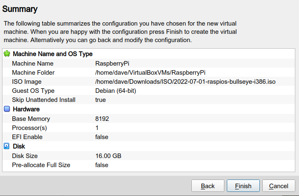Click the Skip Unattended Install label

(44, 100)
